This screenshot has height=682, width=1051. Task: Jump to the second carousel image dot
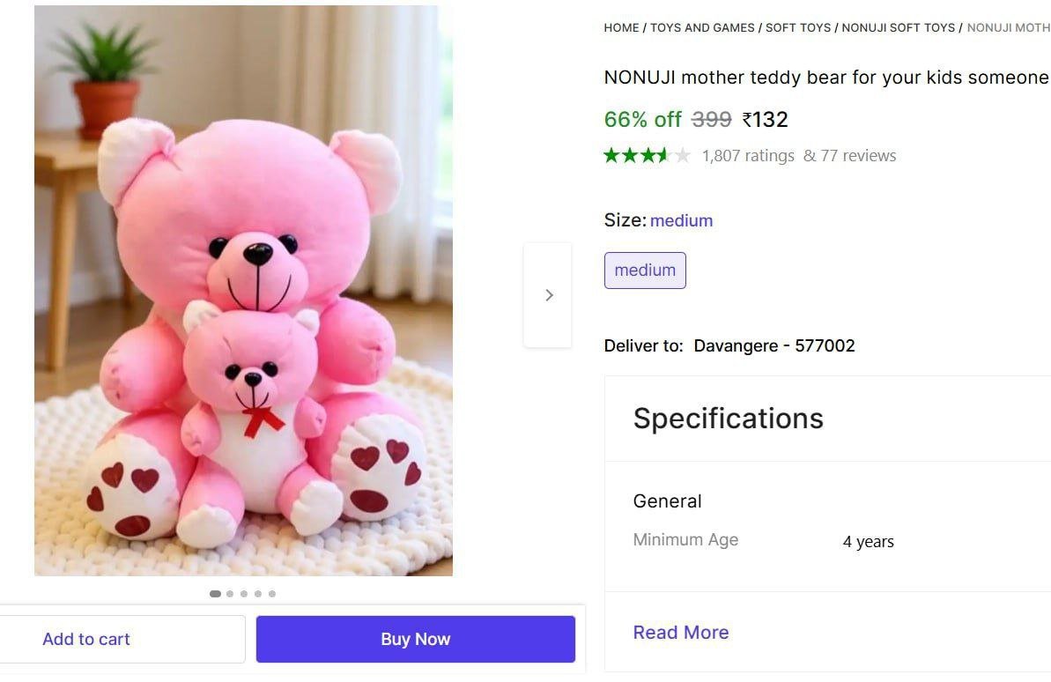pos(230,594)
